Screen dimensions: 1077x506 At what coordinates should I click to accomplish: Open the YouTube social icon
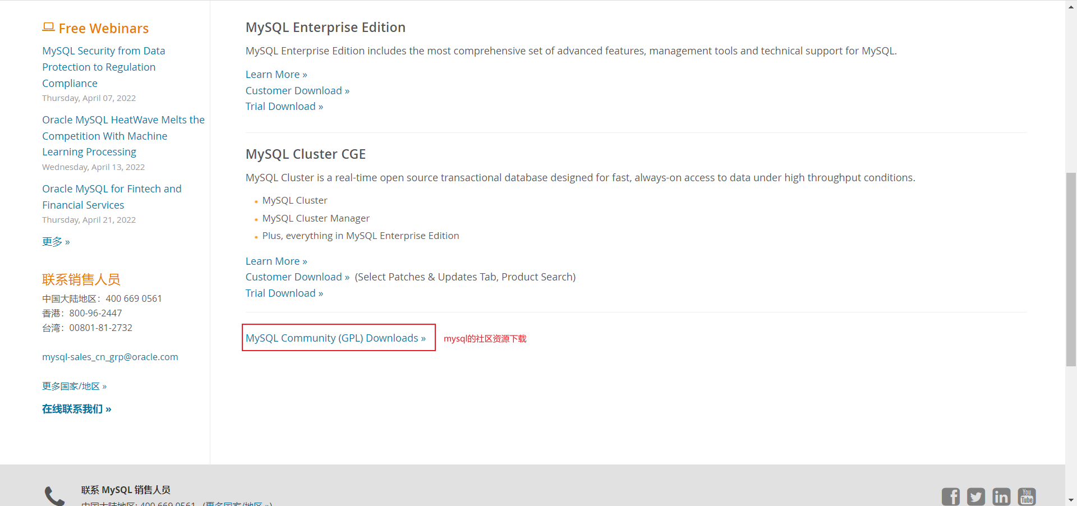1027,496
